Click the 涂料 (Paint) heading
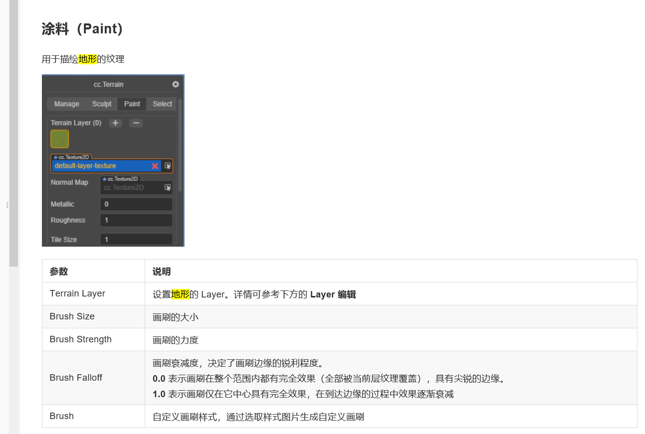Screen dimensions: 645x434 click(x=82, y=29)
